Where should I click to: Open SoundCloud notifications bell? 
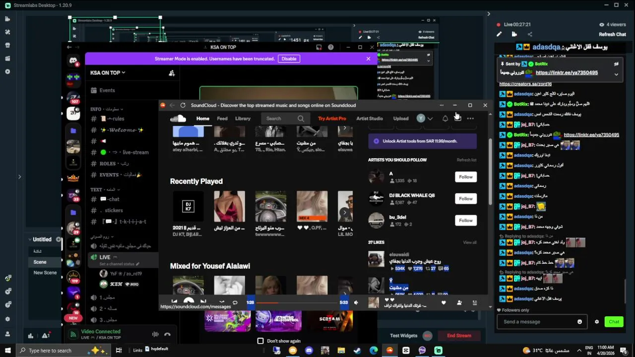(x=445, y=119)
